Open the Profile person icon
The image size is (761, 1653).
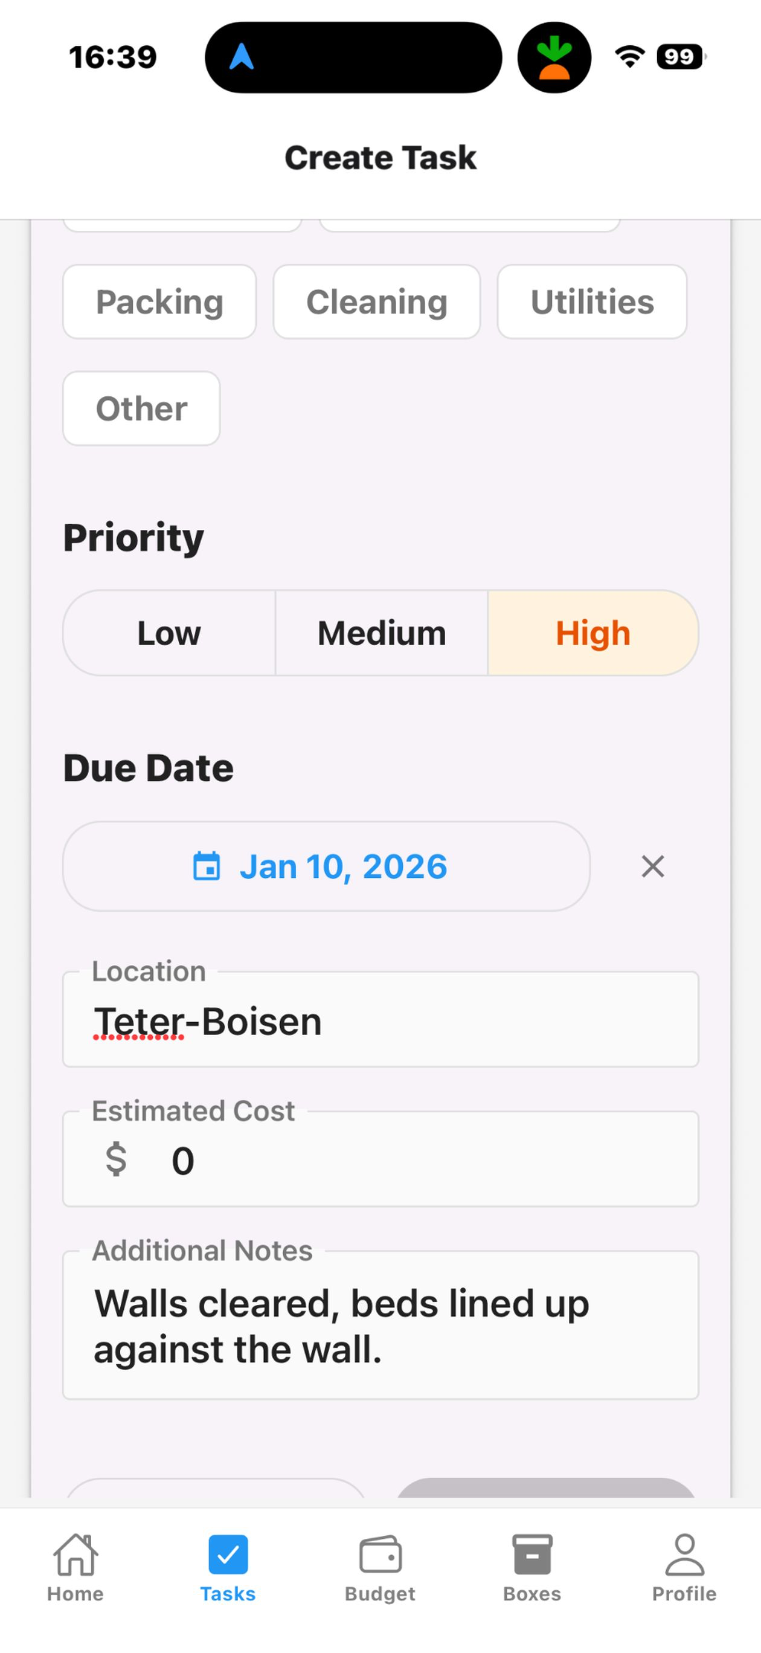click(685, 1554)
